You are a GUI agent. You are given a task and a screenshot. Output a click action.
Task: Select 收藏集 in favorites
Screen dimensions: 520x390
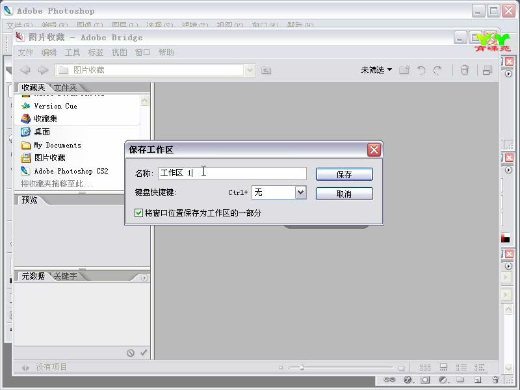coord(39,119)
